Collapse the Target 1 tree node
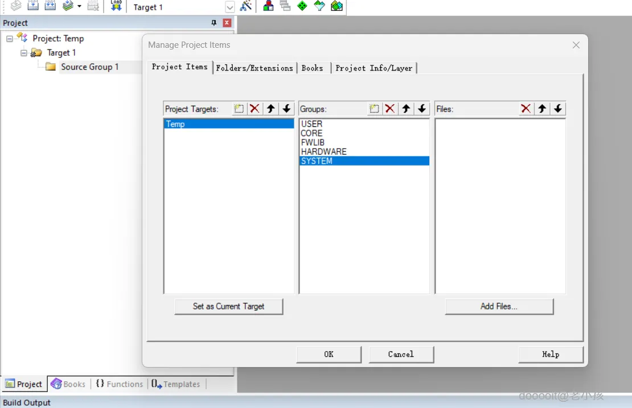Screen dimensions: 632x408 point(24,53)
